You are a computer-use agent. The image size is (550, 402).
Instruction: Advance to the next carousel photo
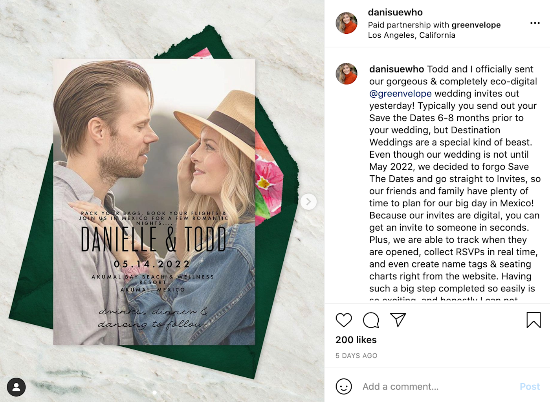(x=308, y=202)
